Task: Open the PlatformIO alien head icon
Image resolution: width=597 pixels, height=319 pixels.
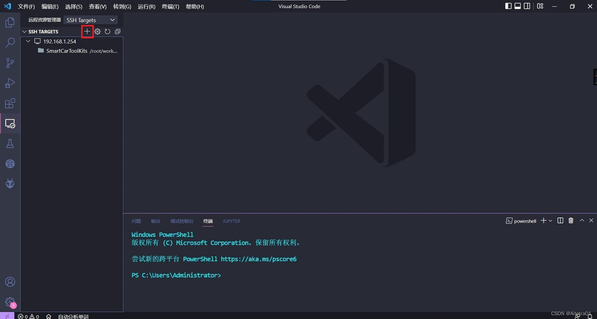Action: point(10,183)
